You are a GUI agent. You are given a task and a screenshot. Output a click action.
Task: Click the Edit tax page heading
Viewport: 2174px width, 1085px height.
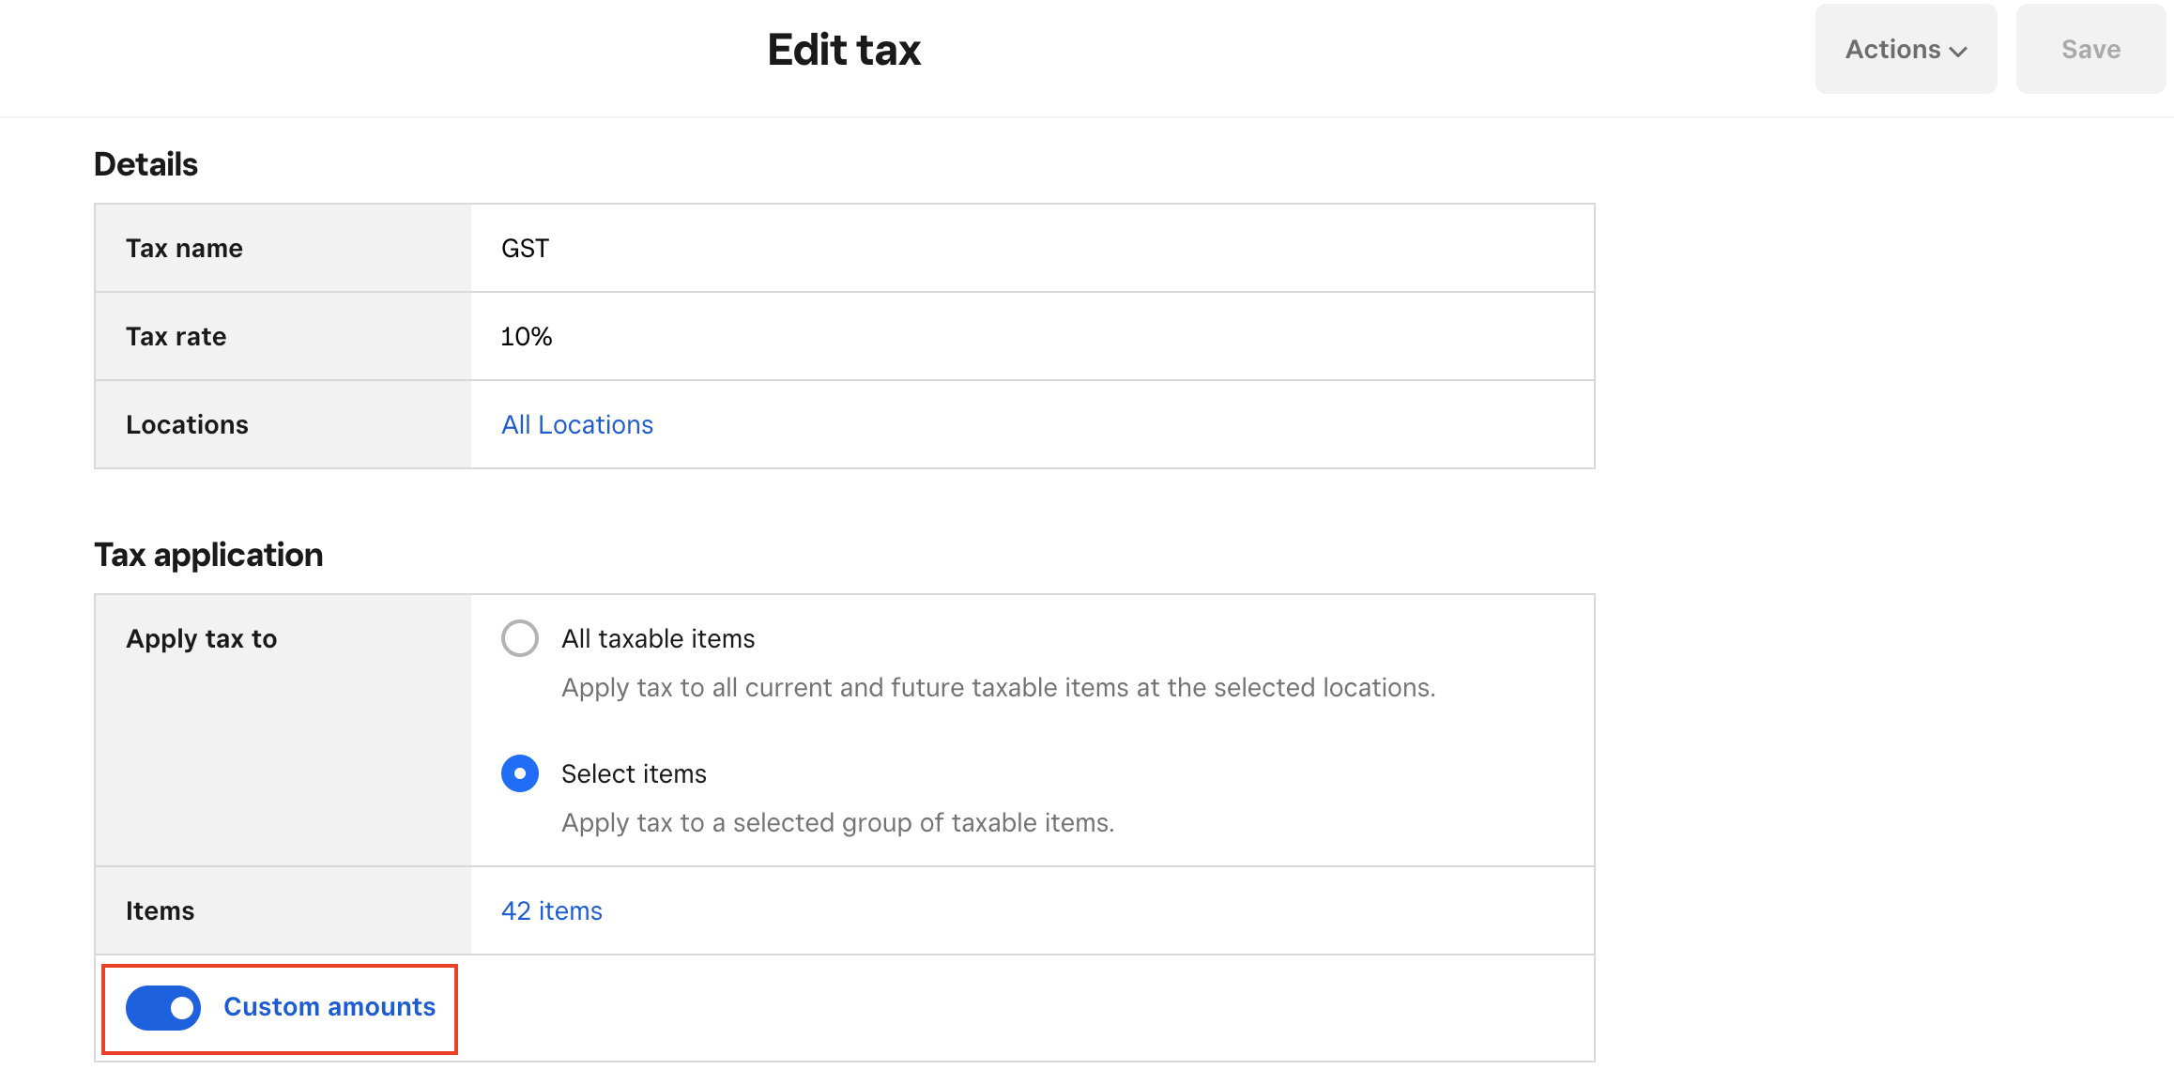coord(844,50)
